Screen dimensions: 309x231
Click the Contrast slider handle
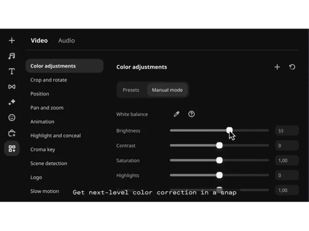pos(219,145)
